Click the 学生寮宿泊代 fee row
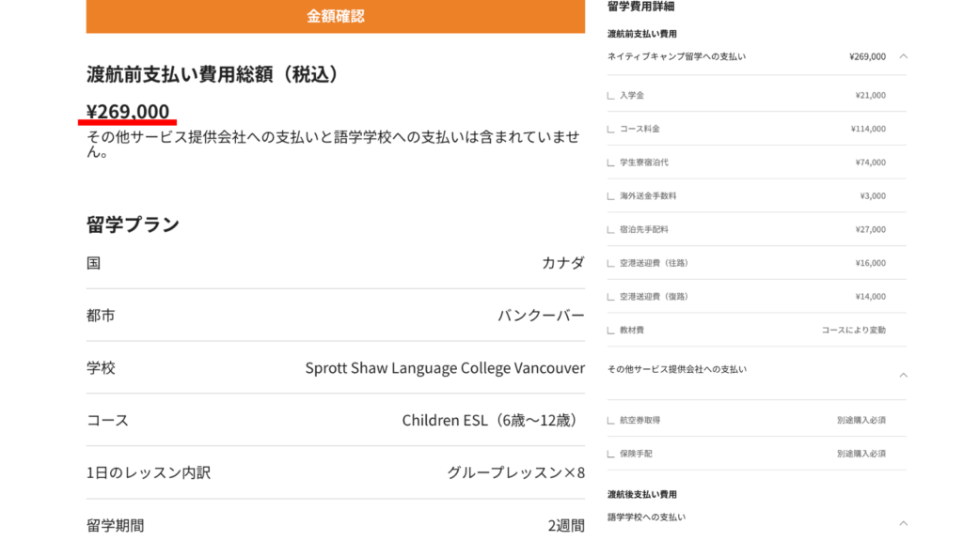963x541 pixels. tap(752, 162)
